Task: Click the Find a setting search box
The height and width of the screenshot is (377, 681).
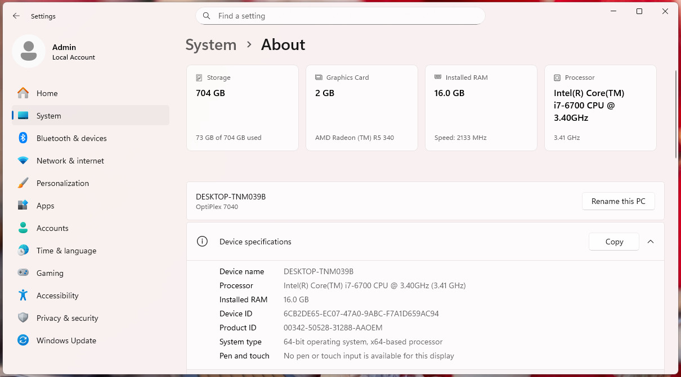Action: pyautogui.click(x=340, y=16)
